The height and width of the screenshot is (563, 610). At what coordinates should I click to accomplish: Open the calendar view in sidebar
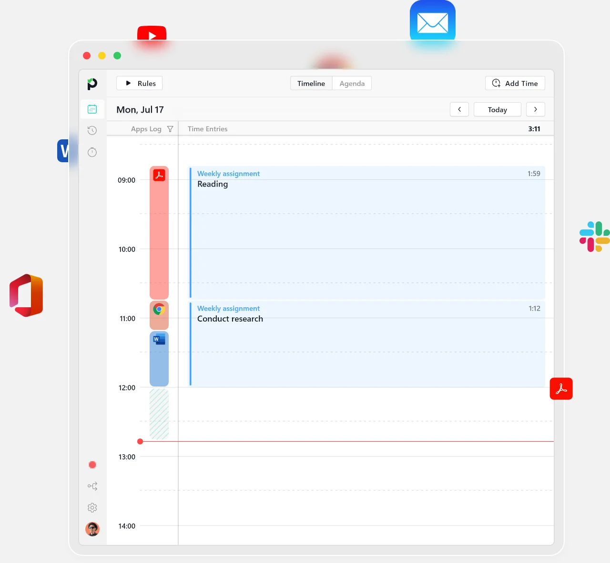[x=92, y=109]
